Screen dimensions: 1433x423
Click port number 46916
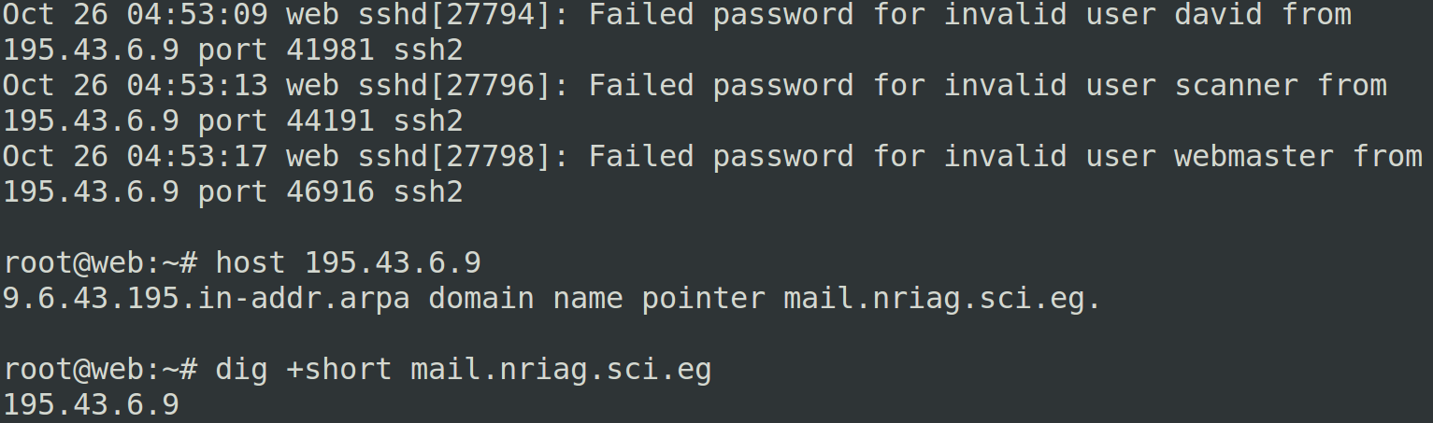tap(331, 191)
